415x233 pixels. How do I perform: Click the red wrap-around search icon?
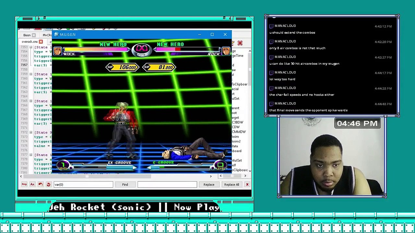click(x=48, y=184)
